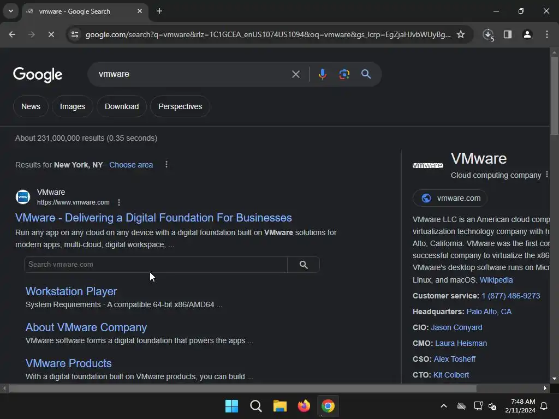Open muted volume tray icon
559x419 pixels.
tap(492, 406)
